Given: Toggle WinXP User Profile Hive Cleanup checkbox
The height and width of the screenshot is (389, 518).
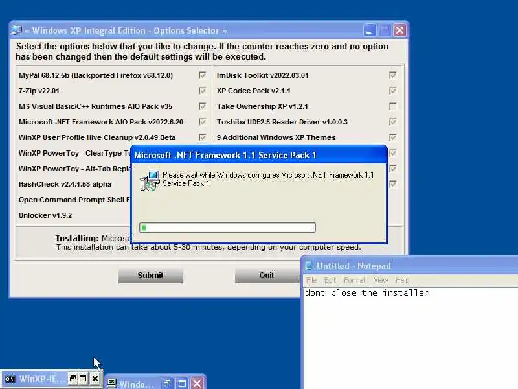Looking at the screenshot, I should 203,137.
